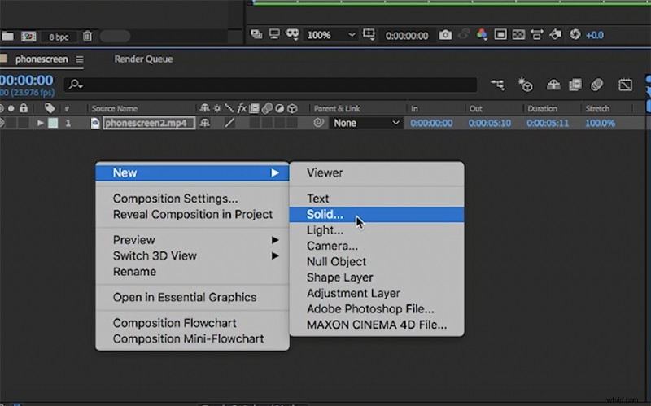
Task: Toggle motion blur switch for phonescreen2.mp4 layer
Action: coord(267,123)
